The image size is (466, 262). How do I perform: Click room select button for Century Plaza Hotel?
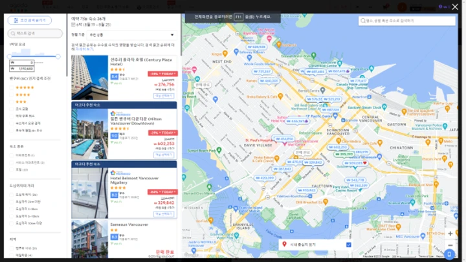164,96
